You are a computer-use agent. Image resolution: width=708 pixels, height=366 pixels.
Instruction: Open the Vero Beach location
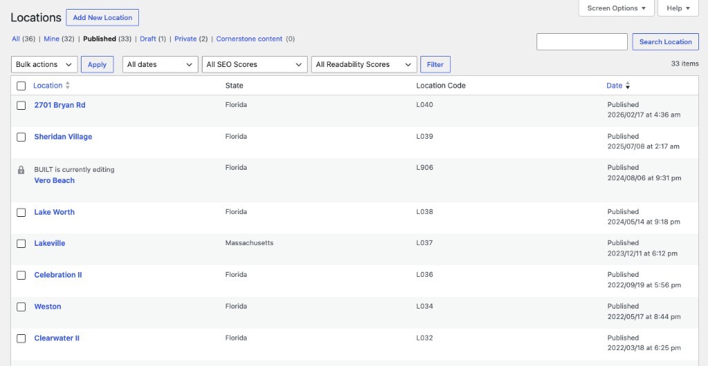[55, 180]
